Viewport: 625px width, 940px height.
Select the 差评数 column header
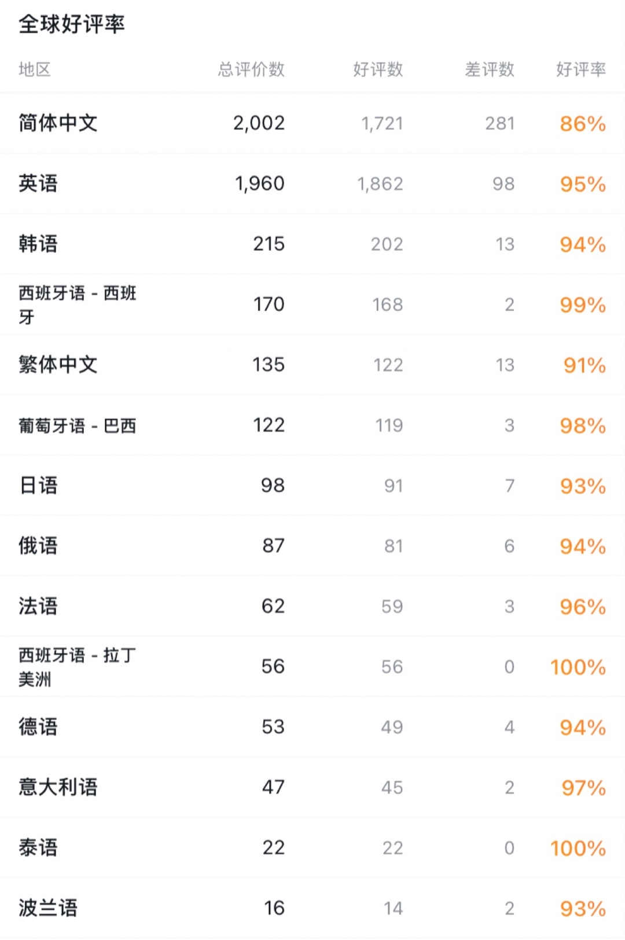coord(490,69)
